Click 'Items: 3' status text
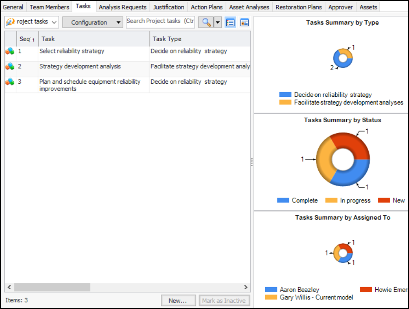 click(17, 300)
